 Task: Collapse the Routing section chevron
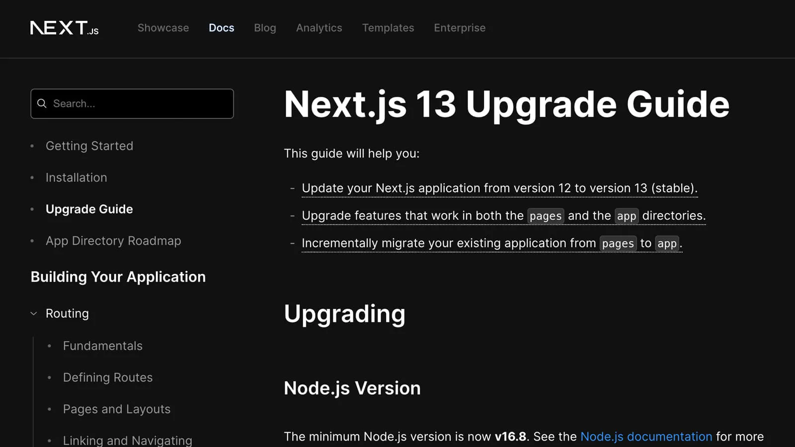[33, 313]
